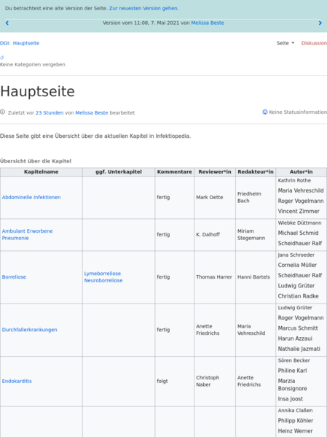
Task: Click the last-edited info icon
Action: 2,112
